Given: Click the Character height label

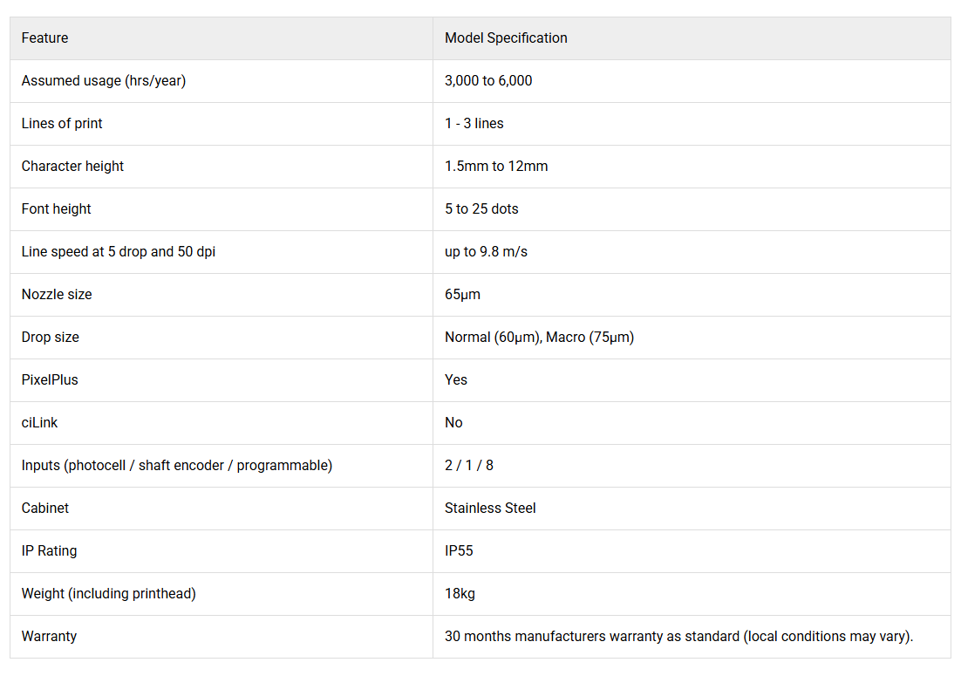Looking at the screenshot, I should tap(72, 167).
